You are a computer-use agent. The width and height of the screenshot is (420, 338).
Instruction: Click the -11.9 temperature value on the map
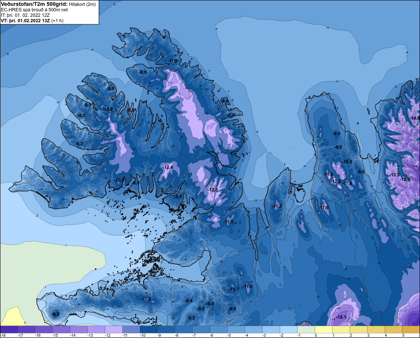pyautogui.click(x=347, y=183)
